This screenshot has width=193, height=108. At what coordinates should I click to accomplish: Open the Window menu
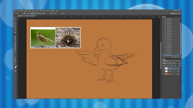tap(52, 11)
